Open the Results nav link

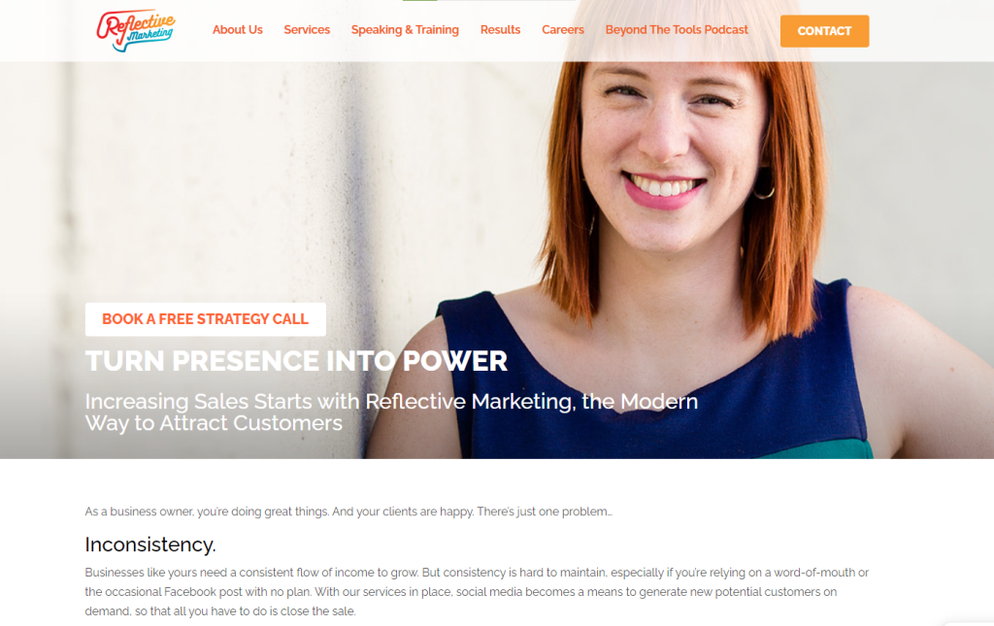[500, 30]
